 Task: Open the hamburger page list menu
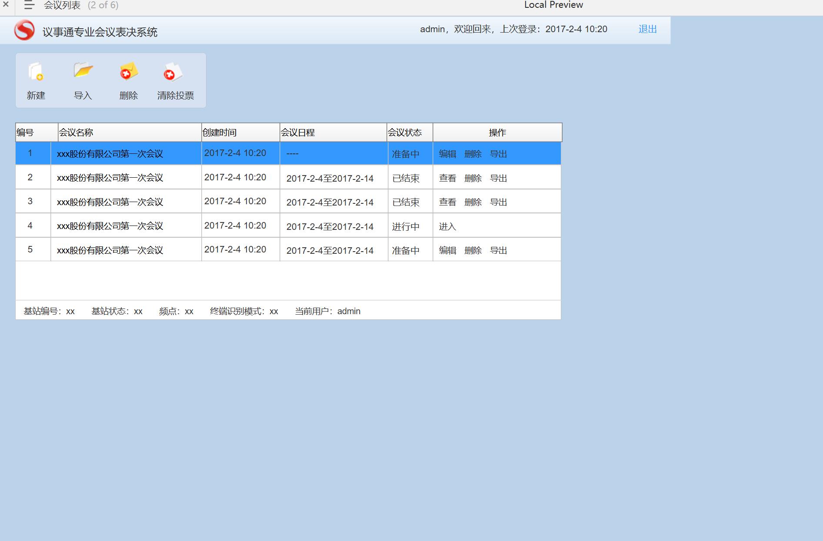29,5
